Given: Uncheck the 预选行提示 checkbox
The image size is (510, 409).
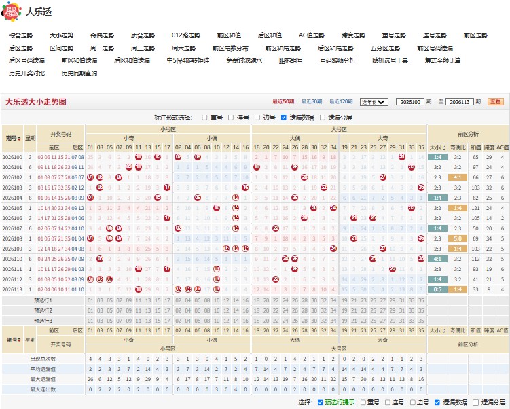Looking at the screenshot, I should click(x=320, y=402).
